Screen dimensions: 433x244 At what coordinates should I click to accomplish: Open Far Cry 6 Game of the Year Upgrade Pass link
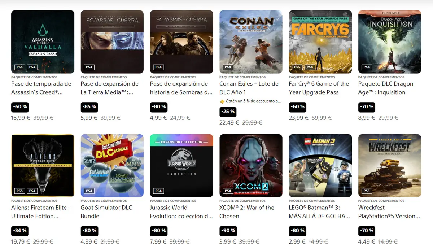[319, 88]
